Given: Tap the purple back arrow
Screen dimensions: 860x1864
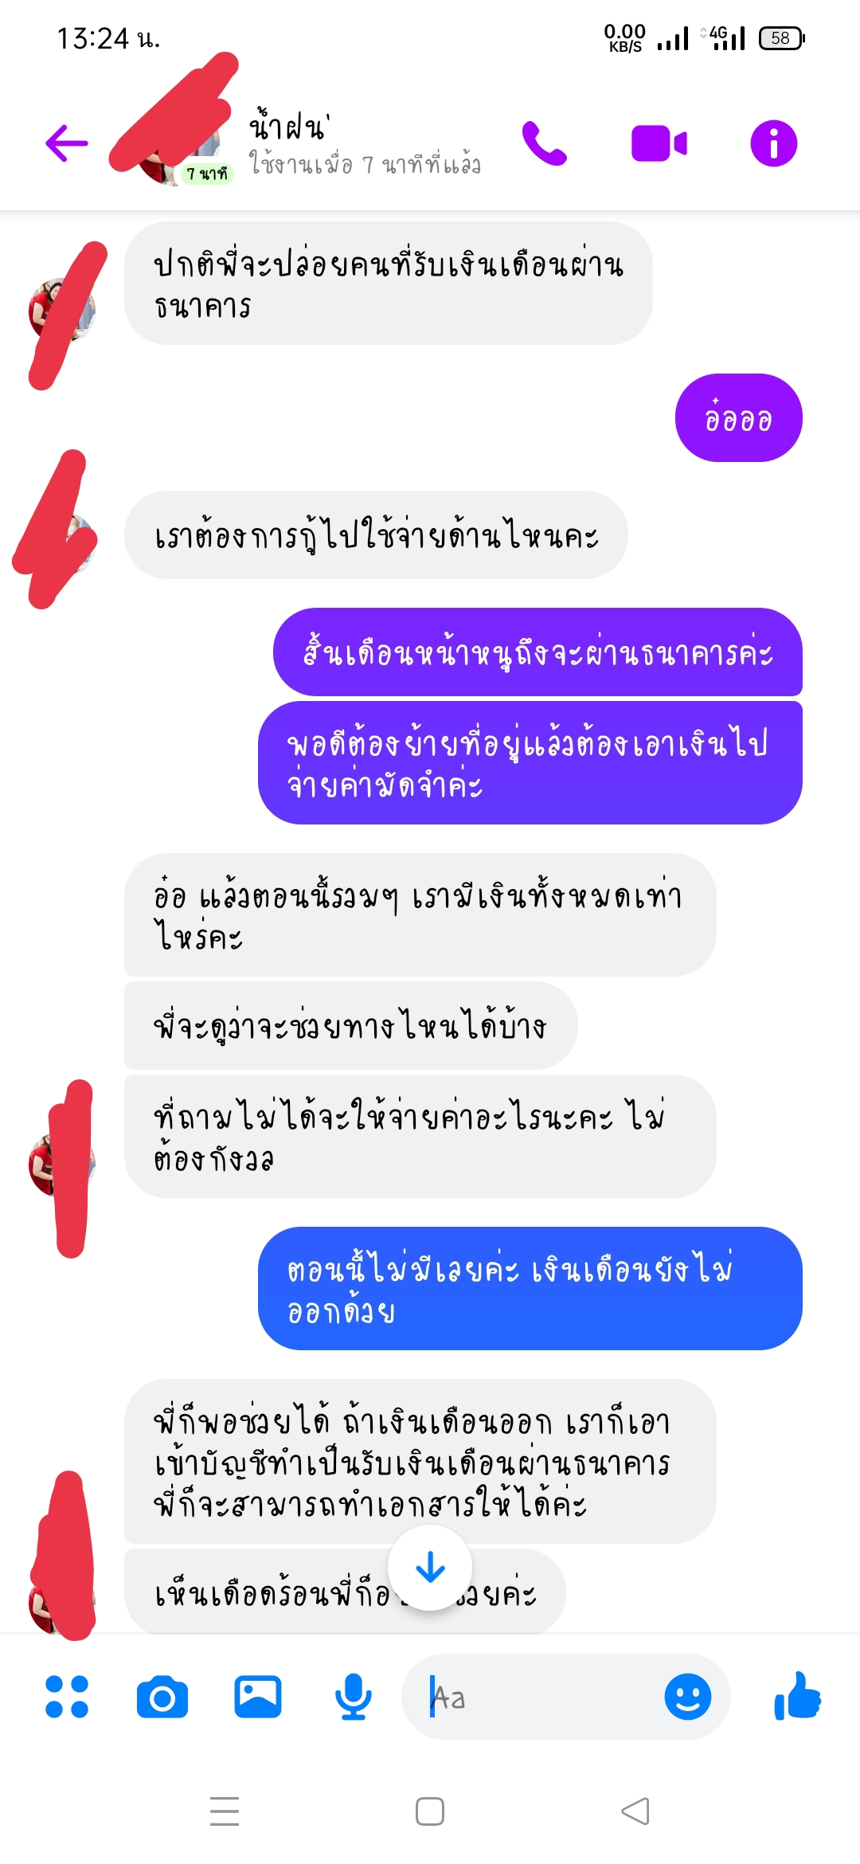Looking at the screenshot, I should 67,144.
